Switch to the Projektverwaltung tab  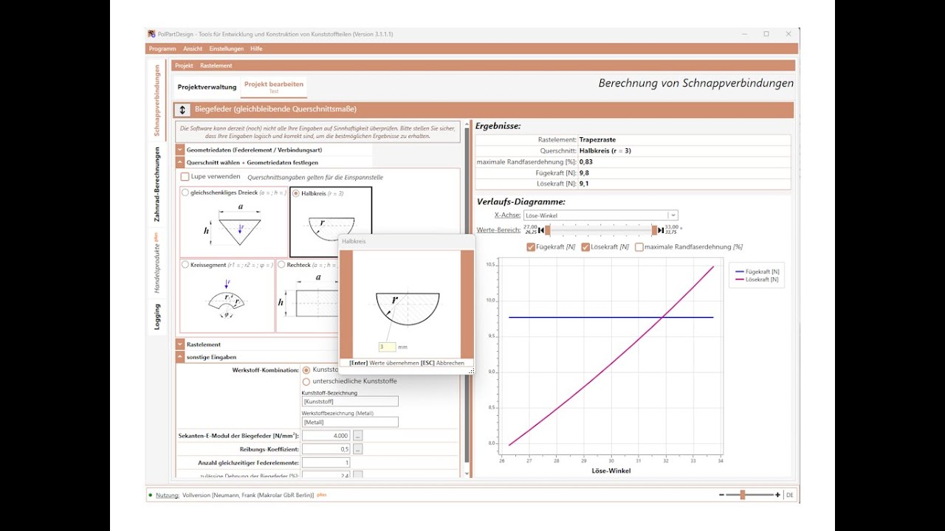207,87
